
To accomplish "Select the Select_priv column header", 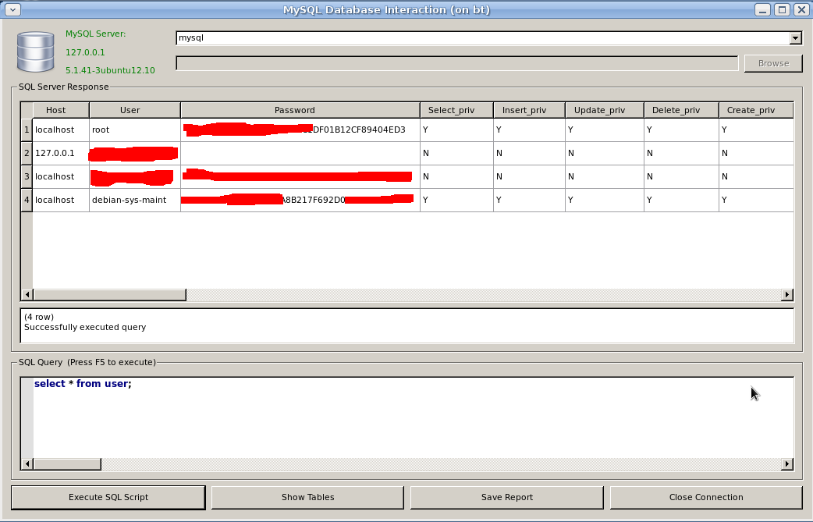I will click(451, 110).
